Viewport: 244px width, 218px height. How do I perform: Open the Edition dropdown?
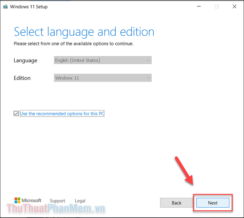pos(103,78)
